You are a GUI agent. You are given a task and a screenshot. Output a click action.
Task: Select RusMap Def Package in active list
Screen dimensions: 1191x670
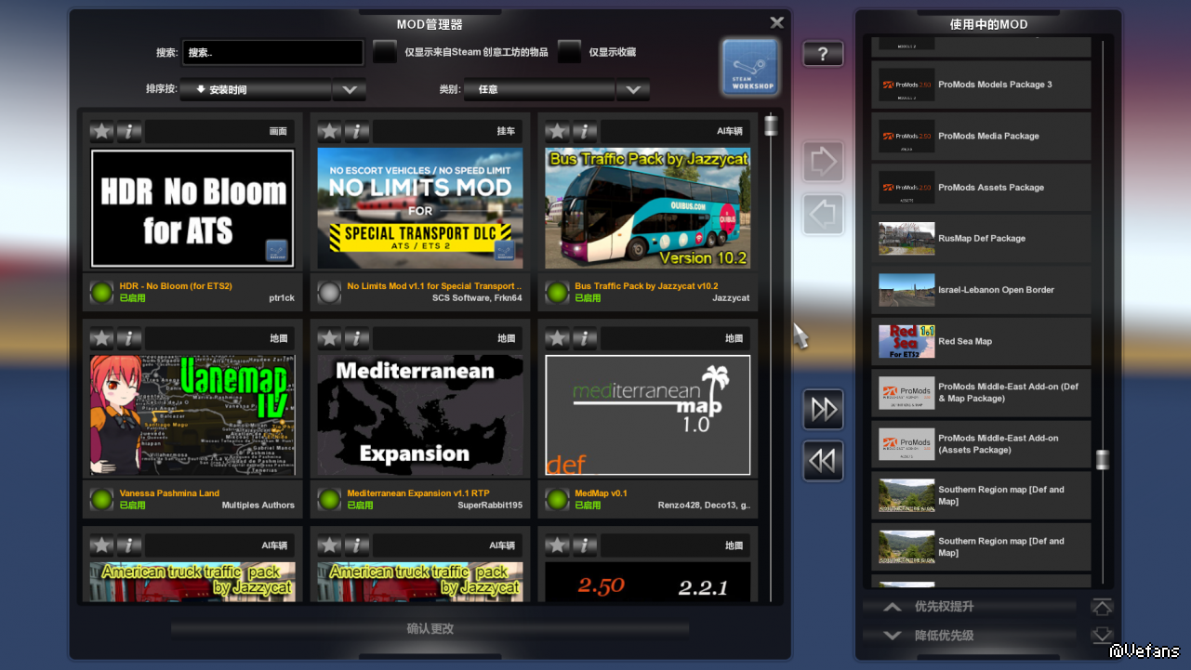[981, 239]
